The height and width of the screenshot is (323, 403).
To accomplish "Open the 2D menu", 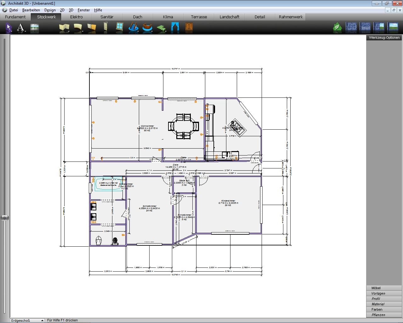I will click(62, 10).
